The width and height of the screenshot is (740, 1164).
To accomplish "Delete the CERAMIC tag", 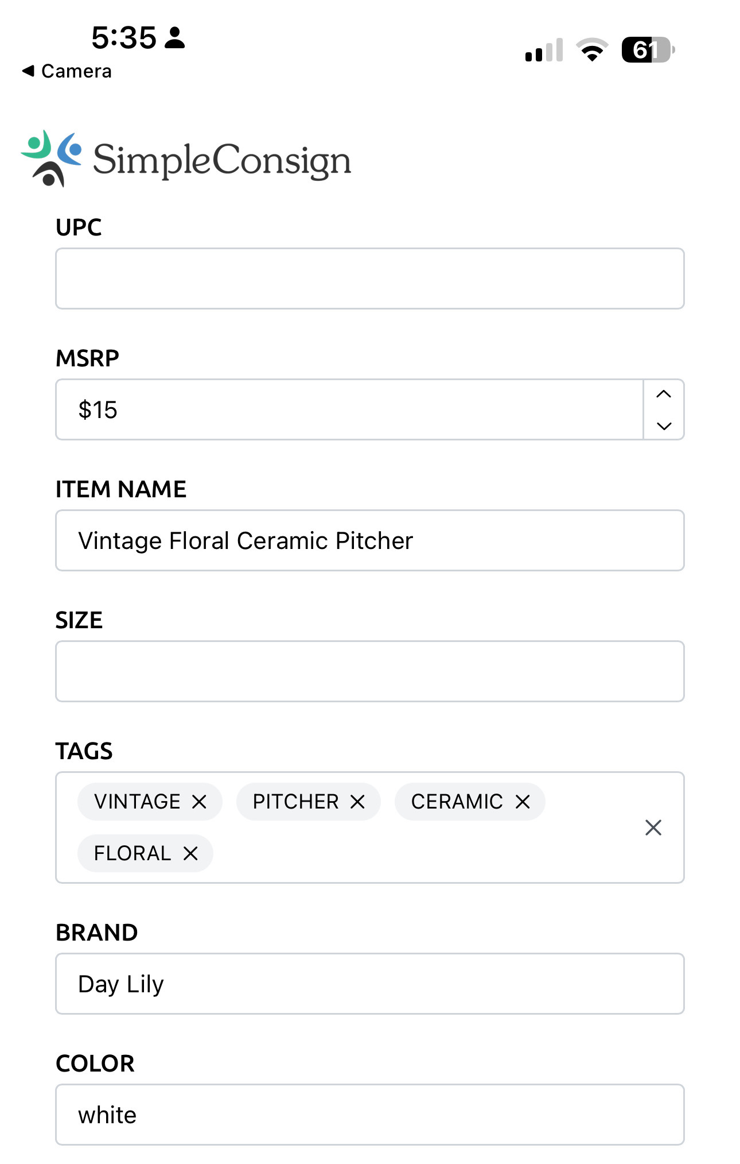I will click(x=523, y=802).
